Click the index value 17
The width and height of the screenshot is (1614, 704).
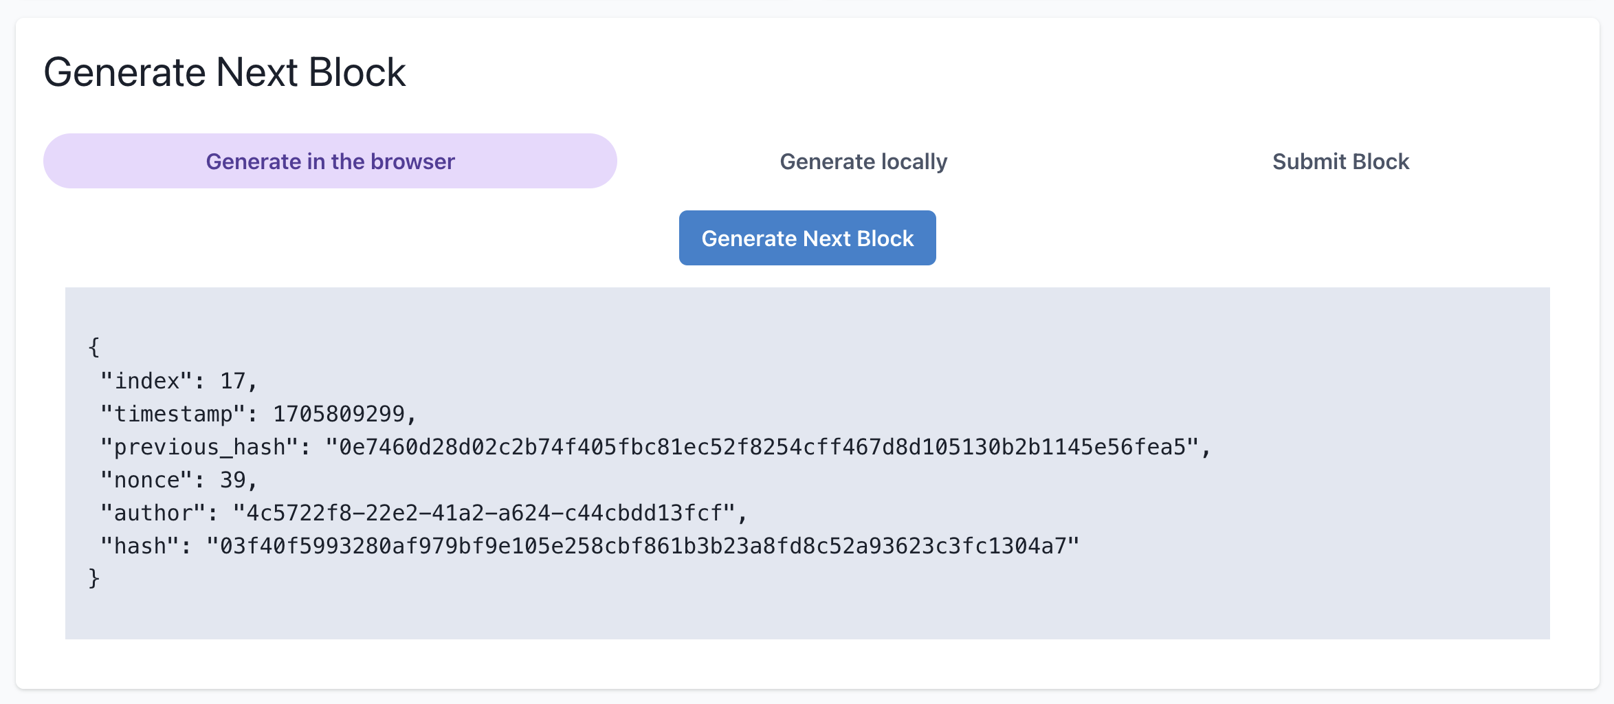click(232, 381)
